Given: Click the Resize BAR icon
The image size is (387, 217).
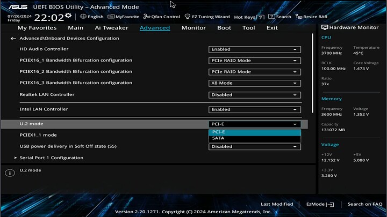Looking at the screenshot, I should tap(299, 17).
